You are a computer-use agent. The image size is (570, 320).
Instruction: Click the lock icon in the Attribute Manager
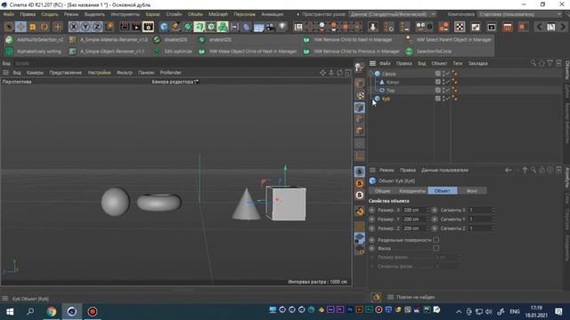point(541,170)
